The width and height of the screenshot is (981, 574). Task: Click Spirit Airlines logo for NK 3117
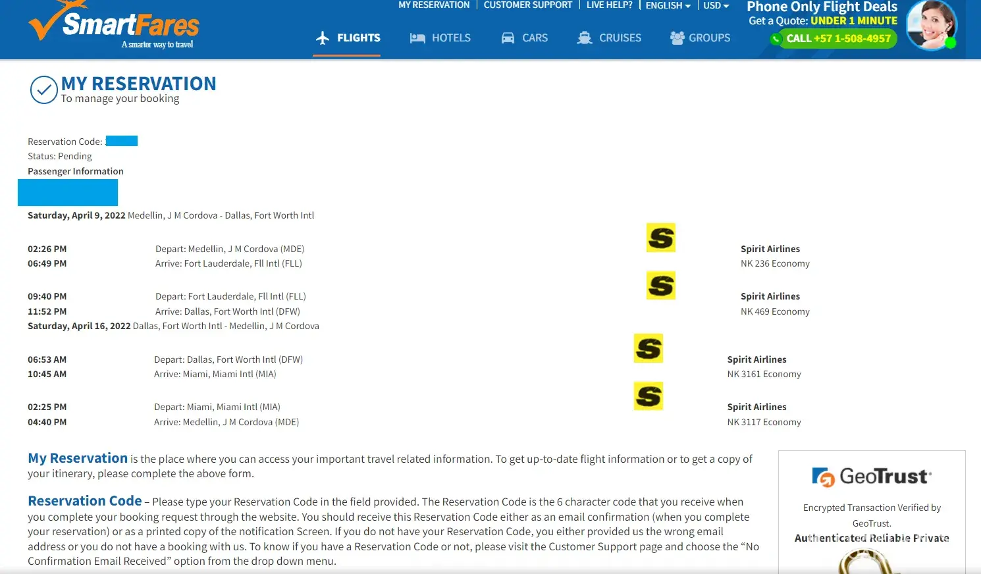(x=649, y=396)
